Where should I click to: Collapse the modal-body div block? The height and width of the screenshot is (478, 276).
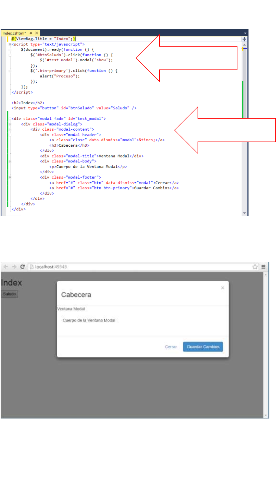click(10, 162)
